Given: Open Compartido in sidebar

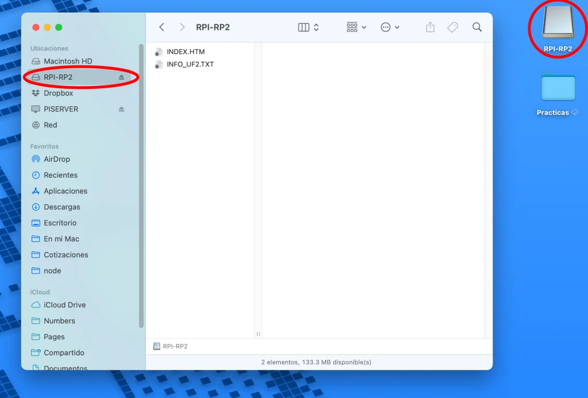Looking at the screenshot, I should [80, 353].
